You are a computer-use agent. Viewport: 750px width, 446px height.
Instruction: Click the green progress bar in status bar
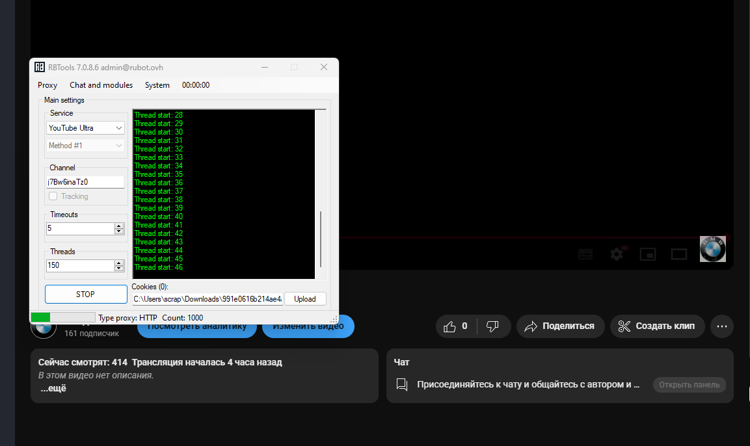(x=41, y=317)
